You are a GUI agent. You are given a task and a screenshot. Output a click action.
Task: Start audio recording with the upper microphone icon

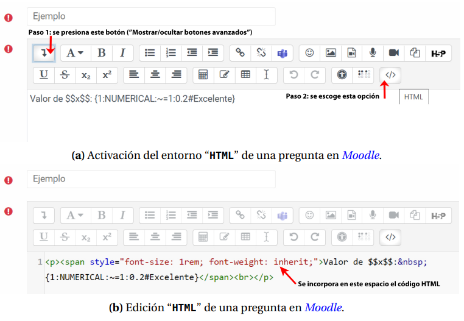pos(372,53)
